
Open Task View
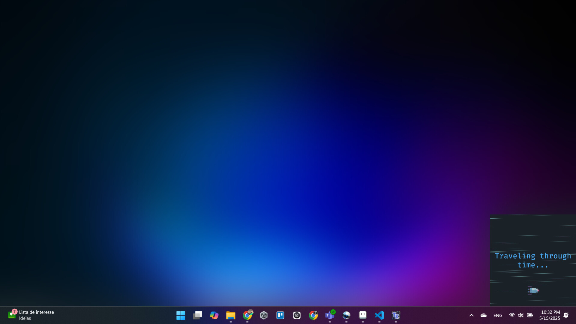tap(197, 315)
